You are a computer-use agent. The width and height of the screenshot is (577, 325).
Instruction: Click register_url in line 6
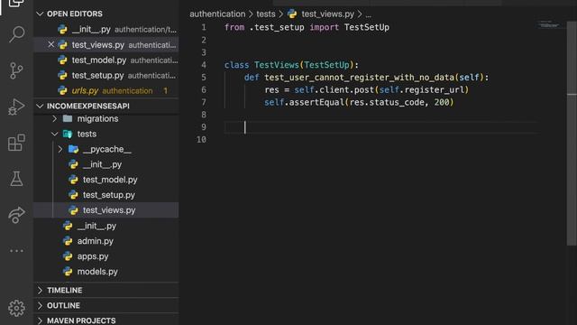(x=435, y=90)
